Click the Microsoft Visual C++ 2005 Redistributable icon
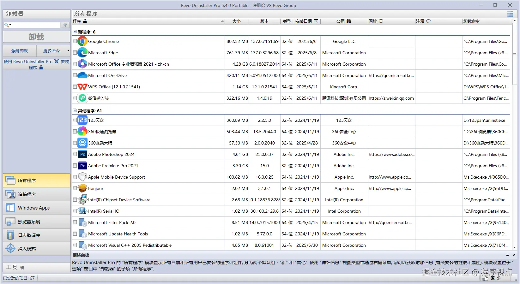 click(82, 245)
